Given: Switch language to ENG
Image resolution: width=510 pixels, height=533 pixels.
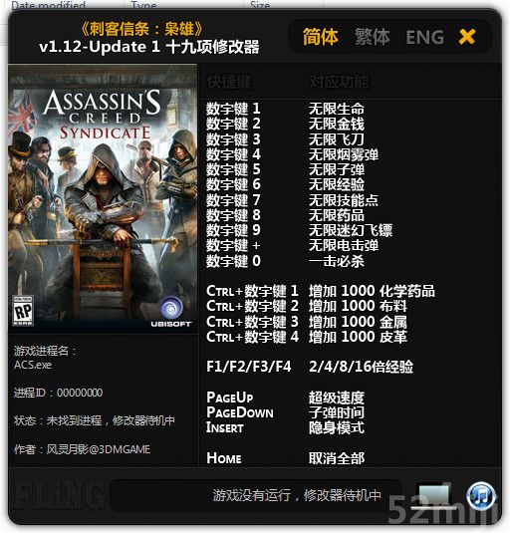Looking at the screenshot, I should click(424, 37).
